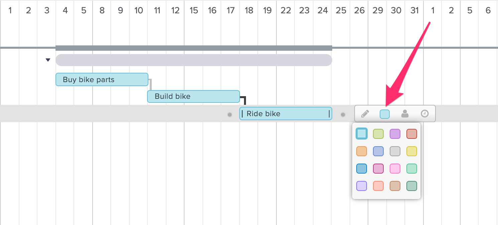Screen dimensions: 498x225
Task: Select the bright pink swatch
Action: (395, 169)
